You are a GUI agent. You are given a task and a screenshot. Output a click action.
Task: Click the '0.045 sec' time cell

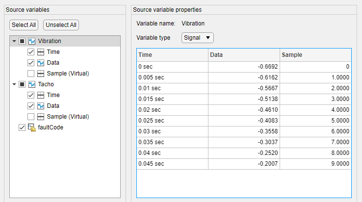click(173, 164)
